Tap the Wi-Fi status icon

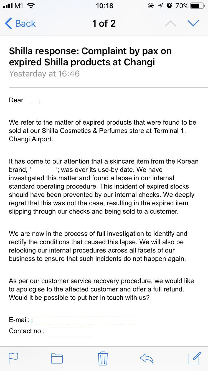31,6
